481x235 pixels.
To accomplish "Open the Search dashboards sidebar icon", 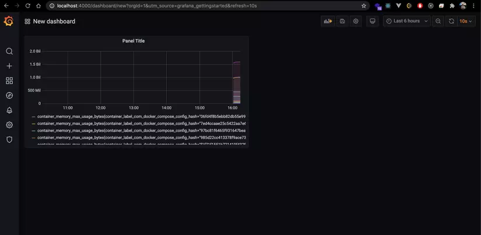I will tap(9, 51).
